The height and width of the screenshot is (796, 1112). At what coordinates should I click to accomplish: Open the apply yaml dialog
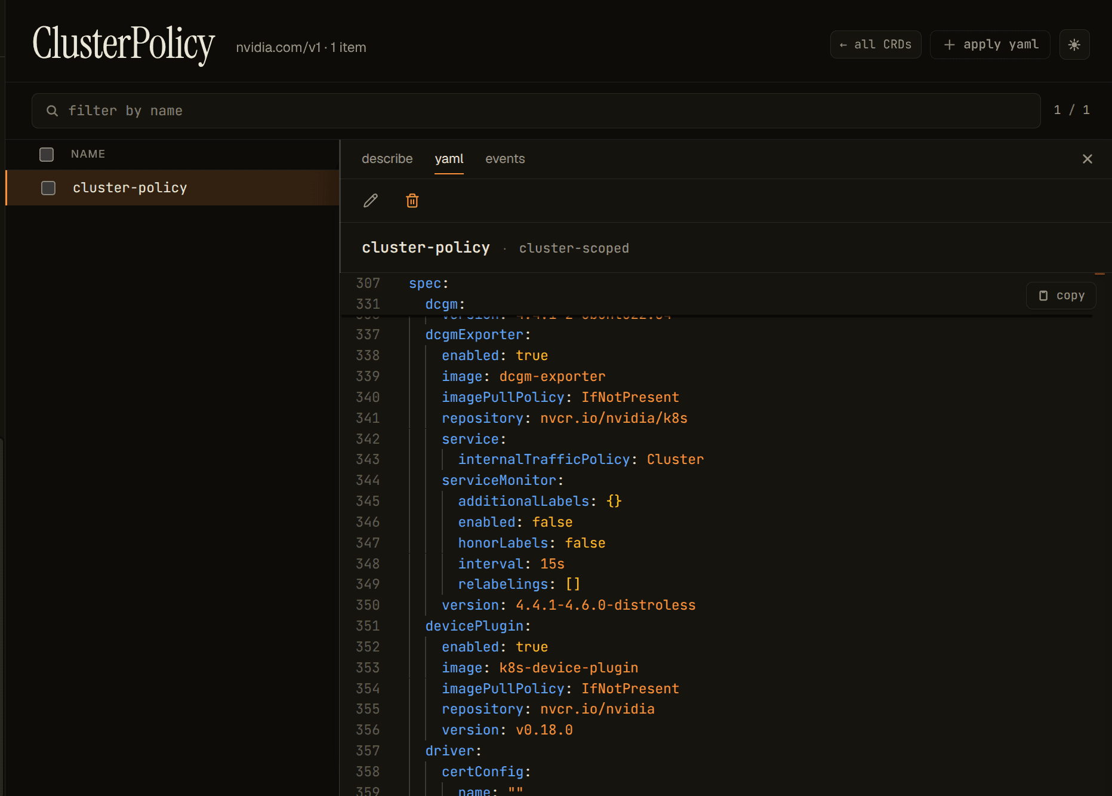click(990, 45)
